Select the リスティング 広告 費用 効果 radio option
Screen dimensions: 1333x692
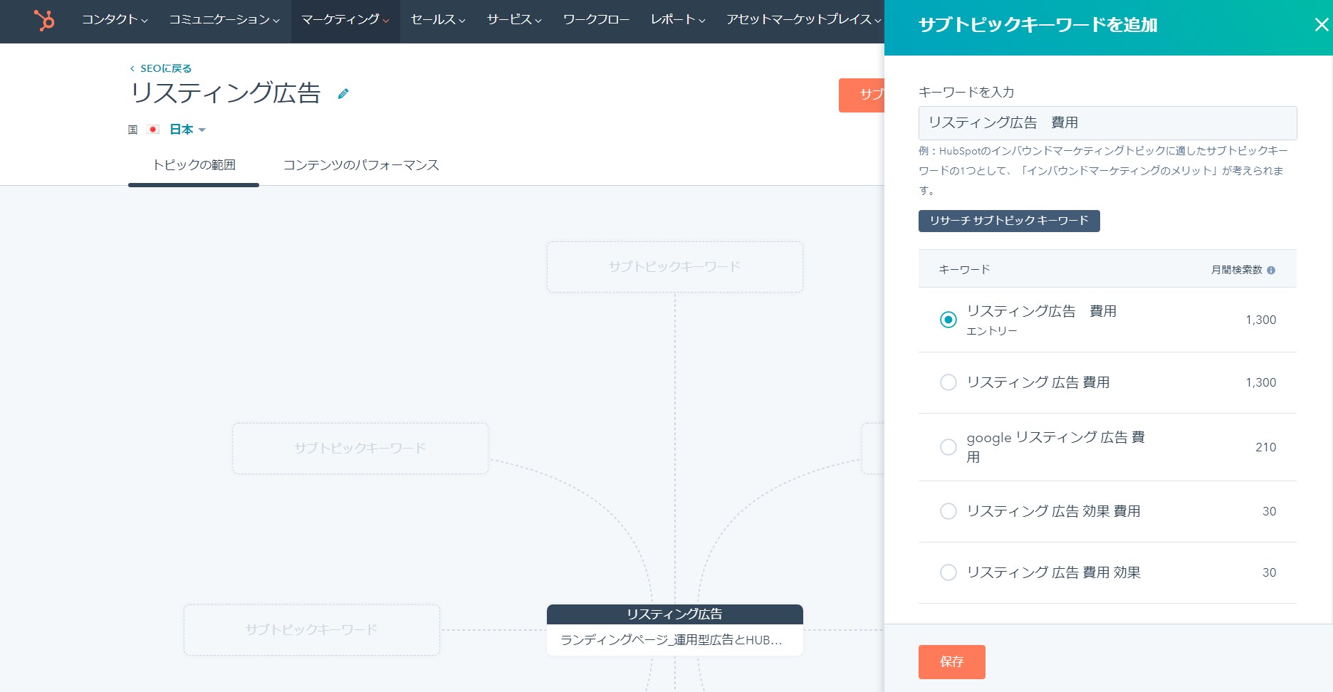(948, 572)
